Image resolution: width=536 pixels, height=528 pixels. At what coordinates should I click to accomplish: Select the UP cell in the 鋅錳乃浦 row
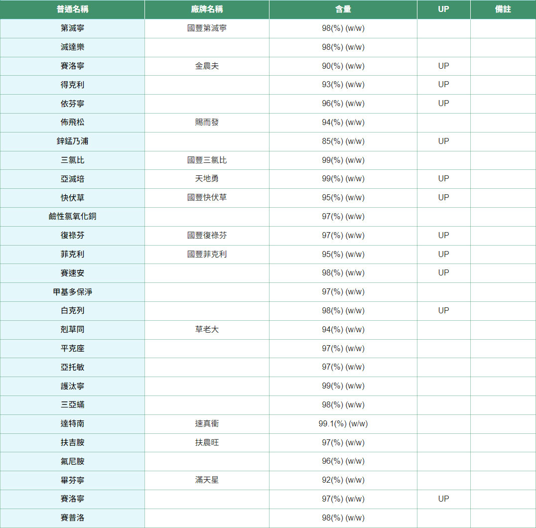tap(443, 141)
